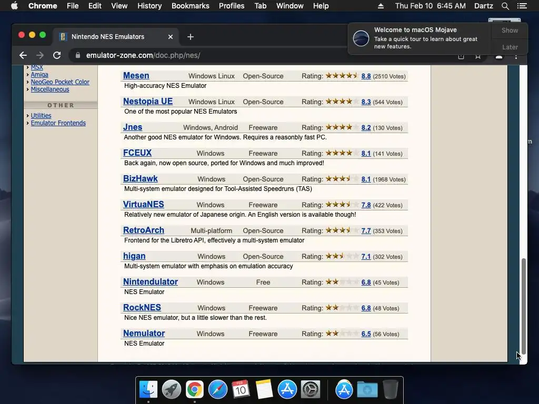Click the Dartz user name in menu bar
This screenshot has width=539, height=404.
coord(483,6)
